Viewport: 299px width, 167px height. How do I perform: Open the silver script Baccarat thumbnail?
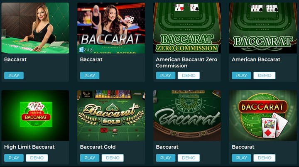coord(187,115)
